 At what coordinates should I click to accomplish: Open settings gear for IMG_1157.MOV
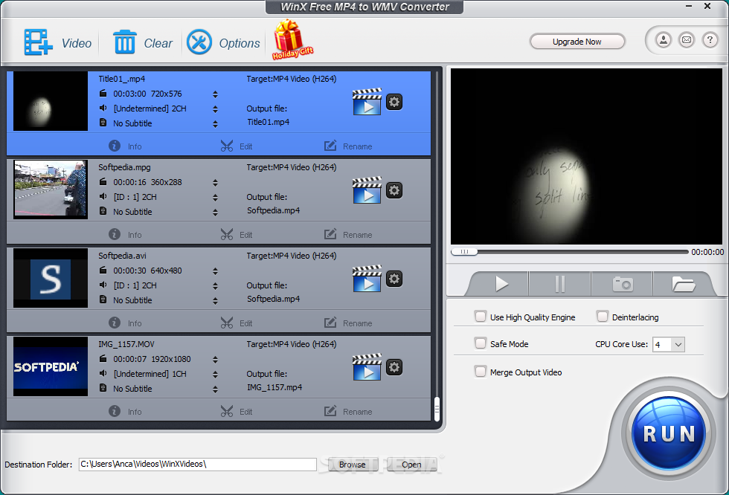tap(394, 367)
